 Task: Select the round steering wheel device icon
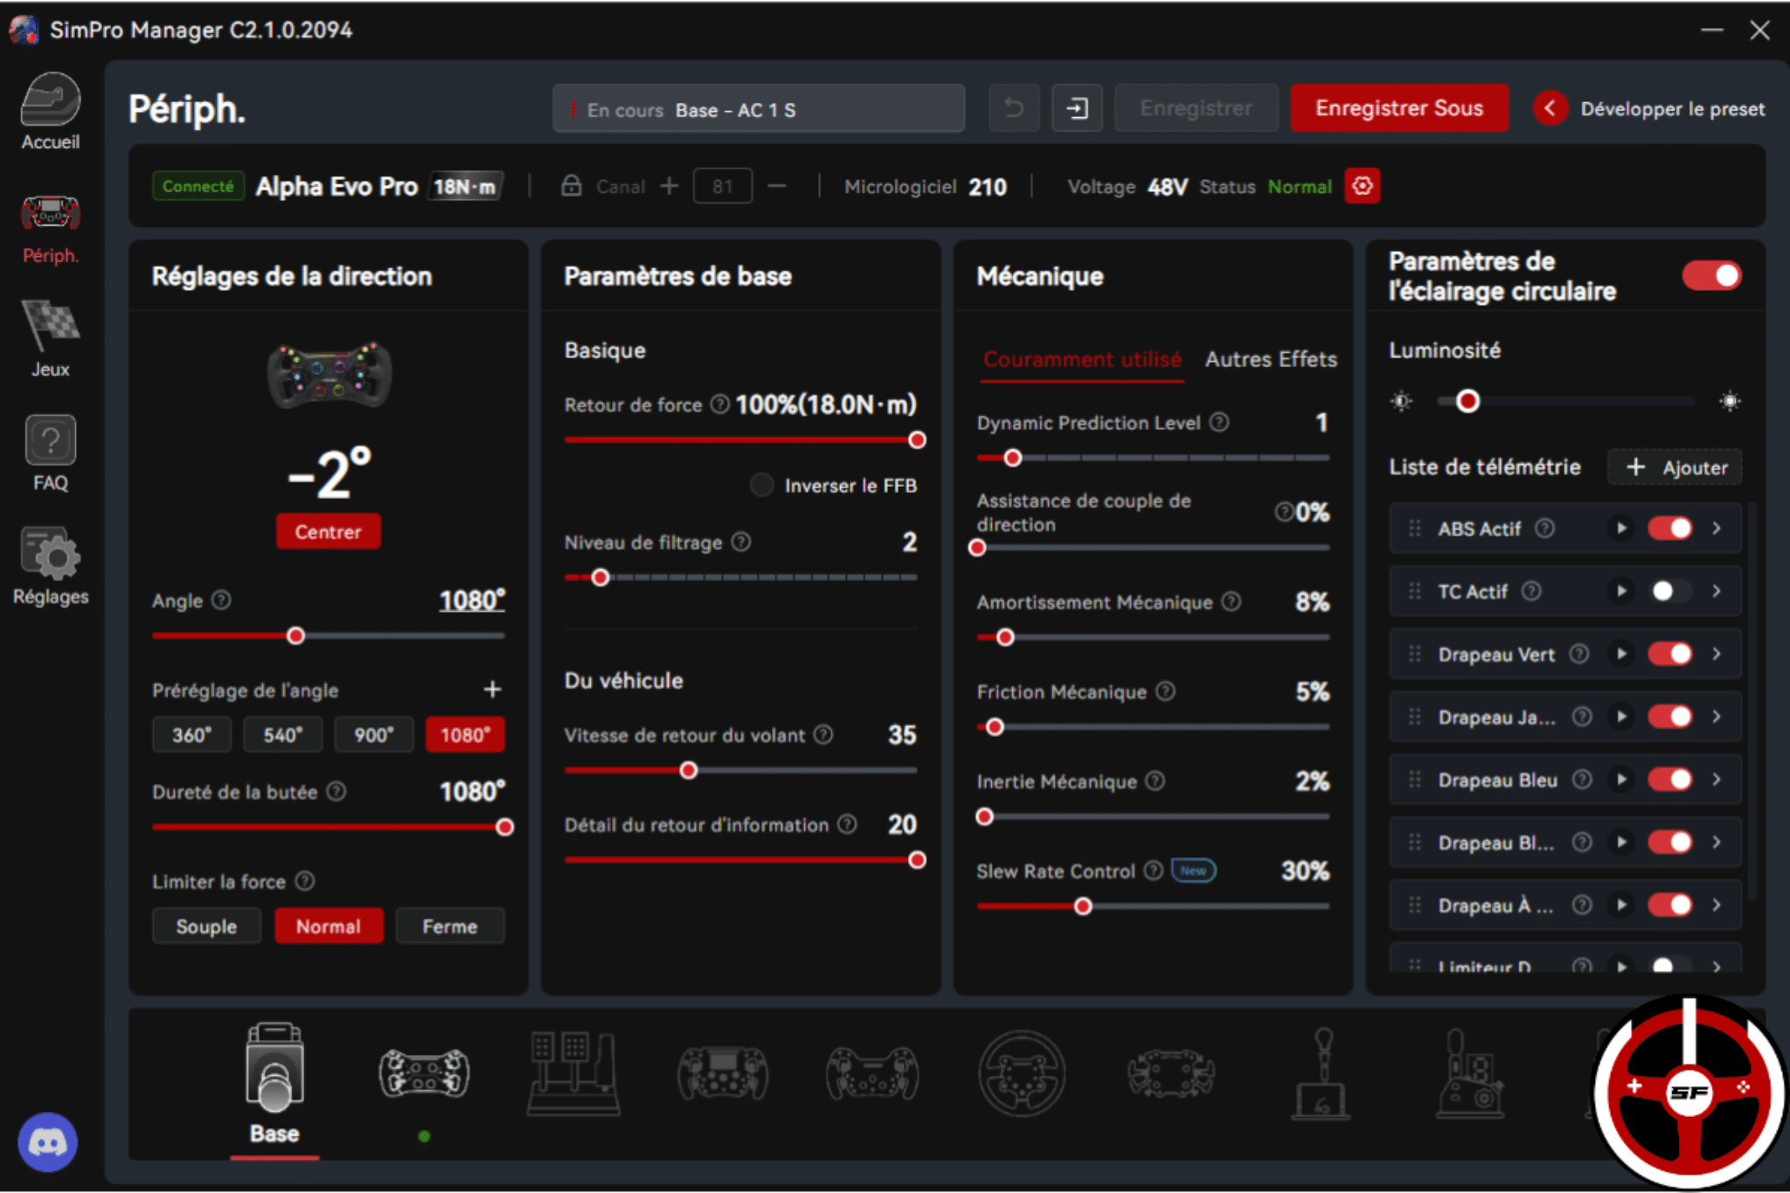tap(1023, 1075)
